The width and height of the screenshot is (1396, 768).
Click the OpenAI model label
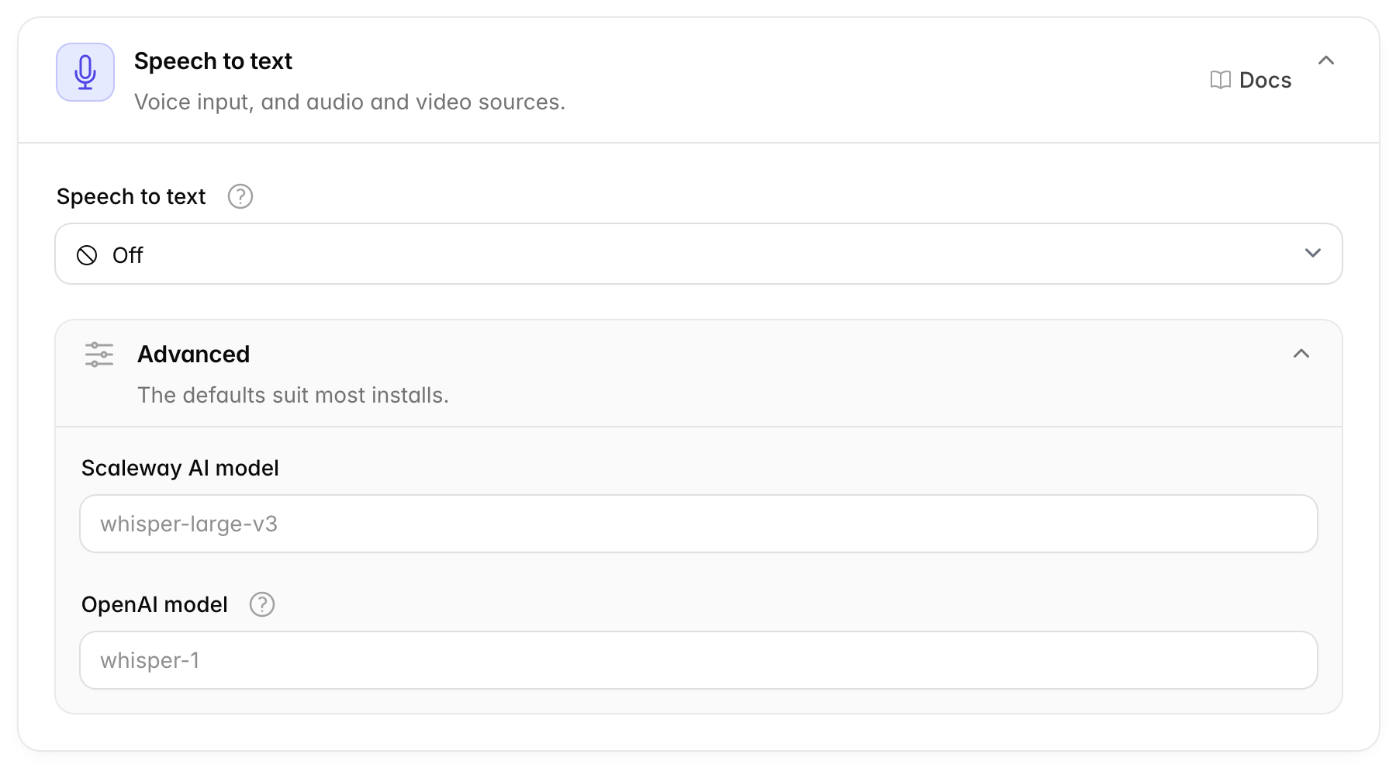[154, 604]
